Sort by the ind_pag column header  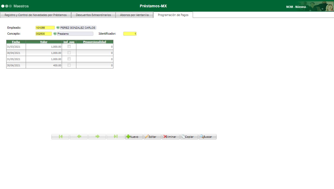69,42
